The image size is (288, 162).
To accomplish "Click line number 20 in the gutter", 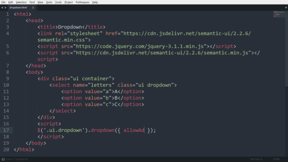I will 6,149.
